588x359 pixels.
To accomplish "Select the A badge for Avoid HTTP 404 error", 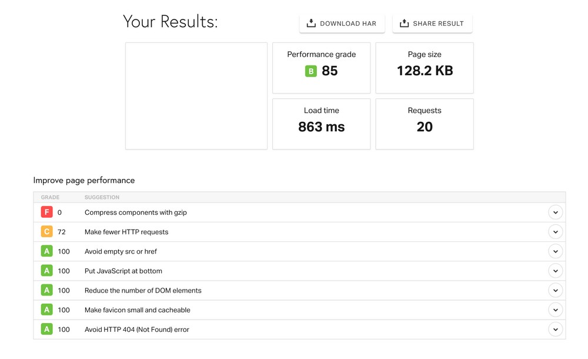I will (x=46, y=329).
